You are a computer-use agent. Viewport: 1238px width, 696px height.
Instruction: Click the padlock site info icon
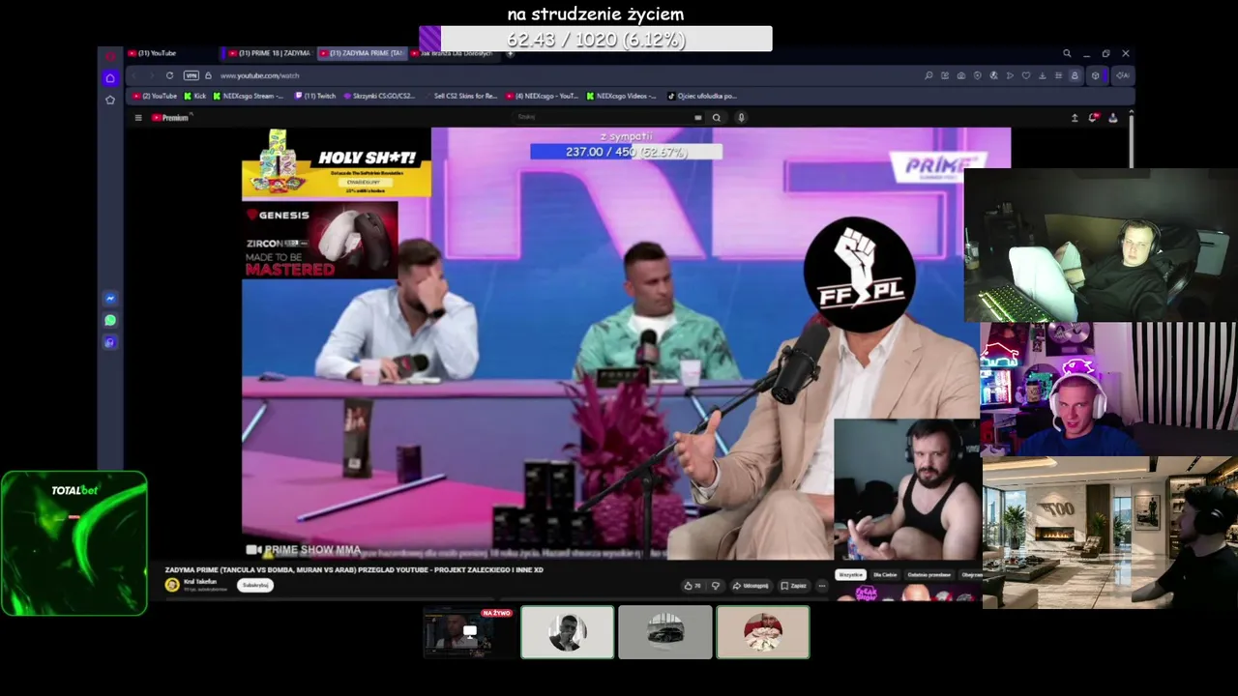point(208,75)
